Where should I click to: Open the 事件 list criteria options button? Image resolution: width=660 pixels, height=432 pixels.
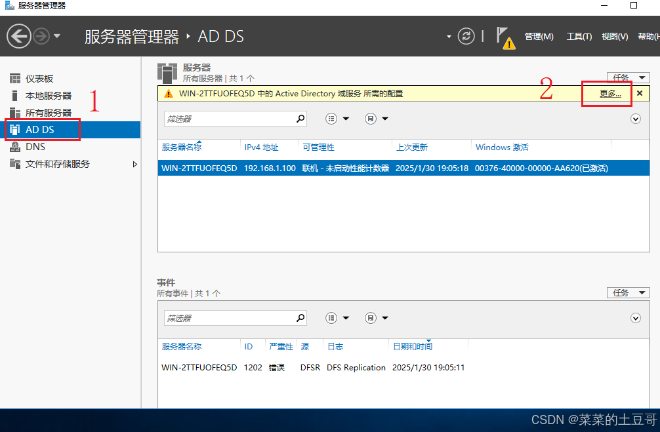click(331, 317)
